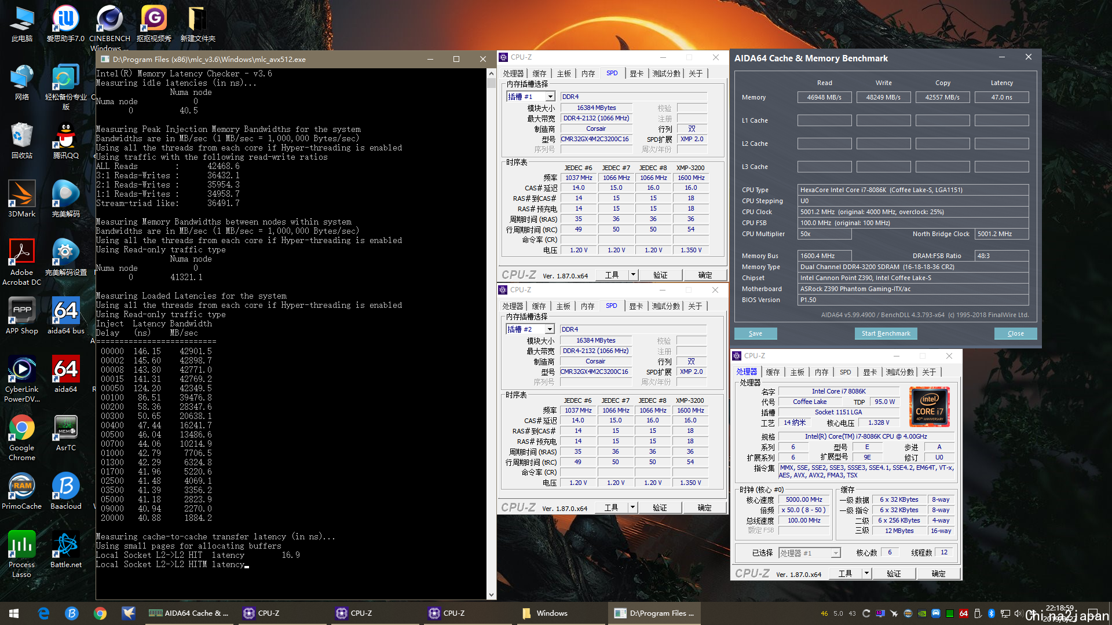Click module size 16384 MBytes in top CPU-Z
This screenshot has width=1112, height=625.
coord(596,108)
